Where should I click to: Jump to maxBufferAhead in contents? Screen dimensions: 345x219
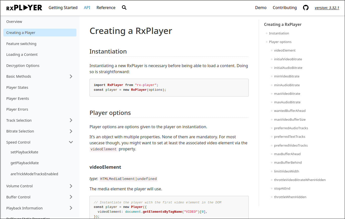[287, 154]
